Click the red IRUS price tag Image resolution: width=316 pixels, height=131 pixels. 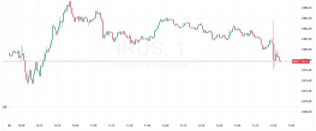coord(295,61)
